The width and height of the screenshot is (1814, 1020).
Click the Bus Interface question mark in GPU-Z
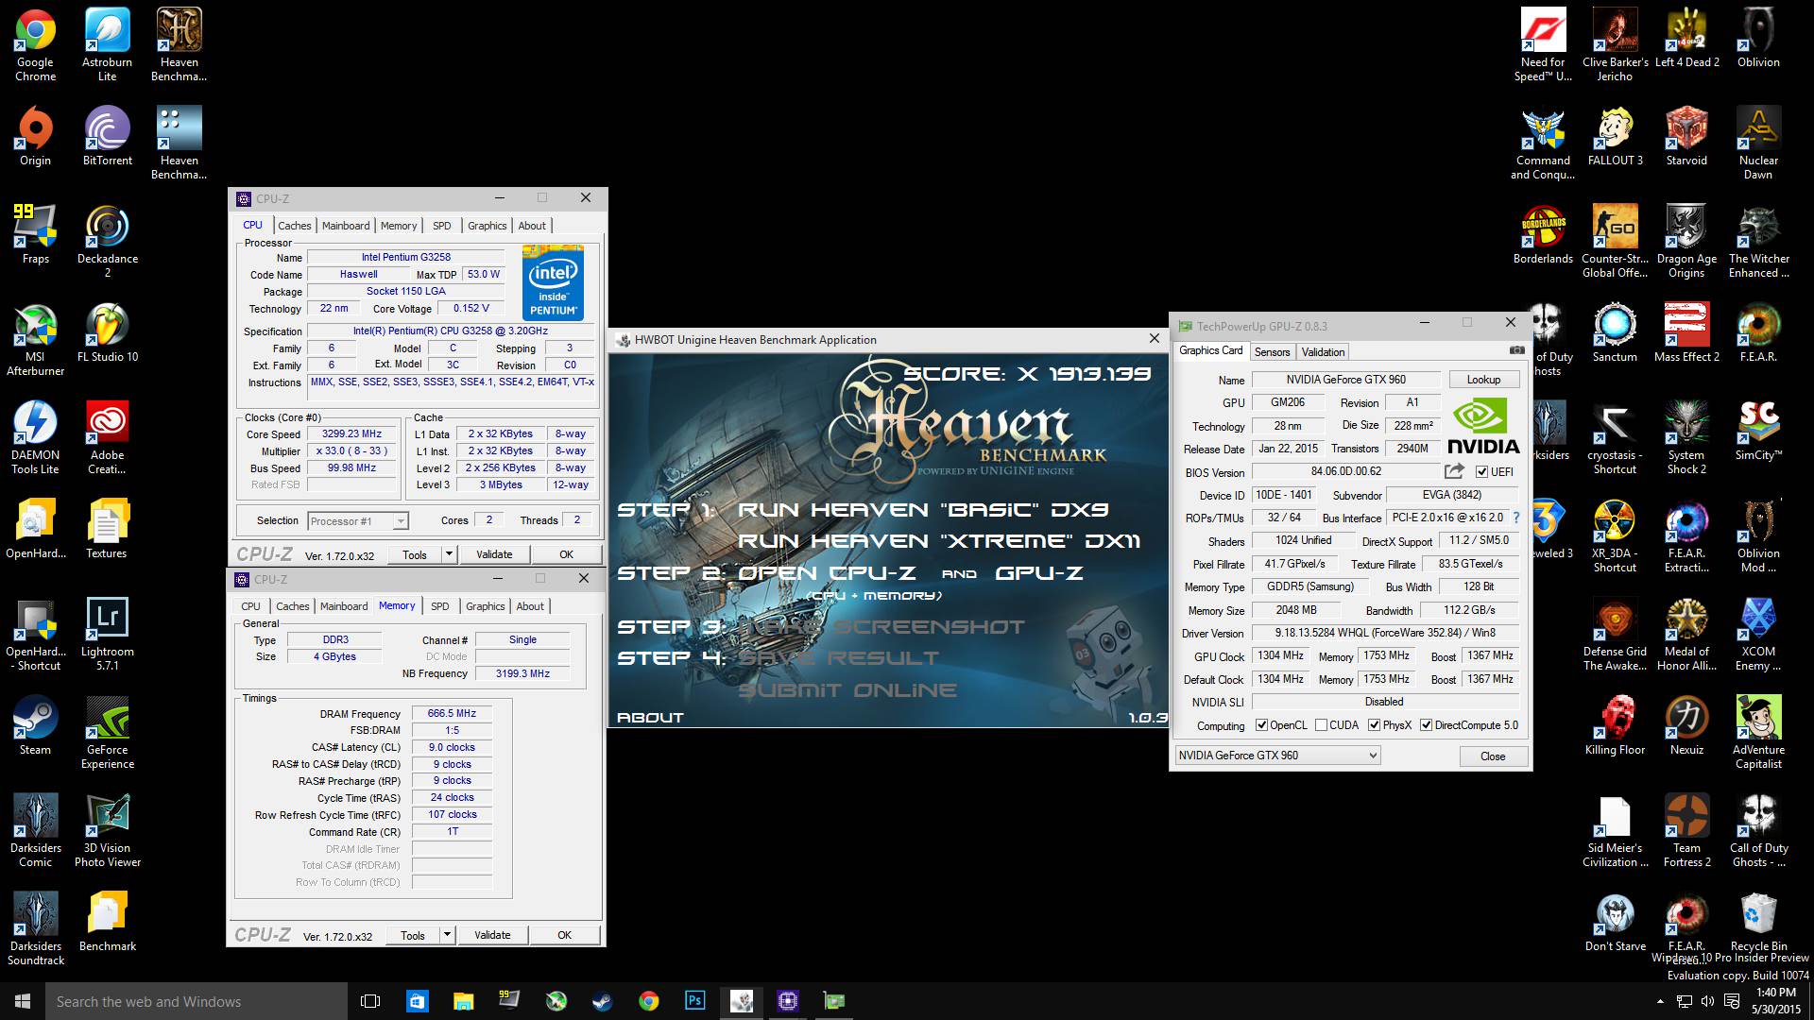[x=1515, y=518]
